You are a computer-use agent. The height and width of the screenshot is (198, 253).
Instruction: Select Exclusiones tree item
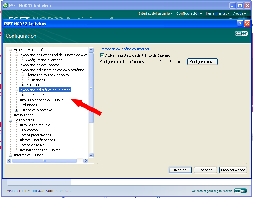click(x=29, y=105)
